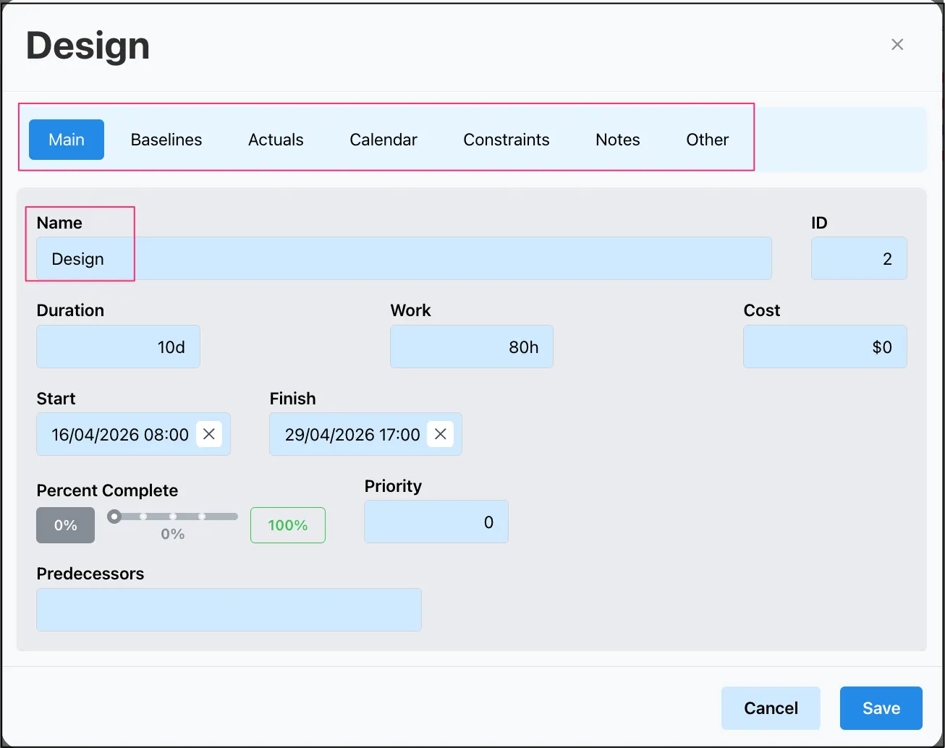Select the Calendar tab
This screenshot has height=748, width=945.
pos(383,140)
